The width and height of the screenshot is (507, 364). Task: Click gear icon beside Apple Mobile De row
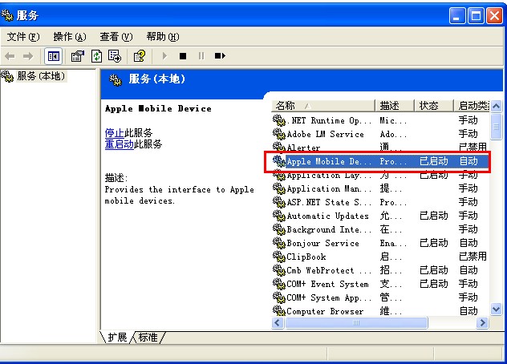pyautogui.click(x=278, y=161)
